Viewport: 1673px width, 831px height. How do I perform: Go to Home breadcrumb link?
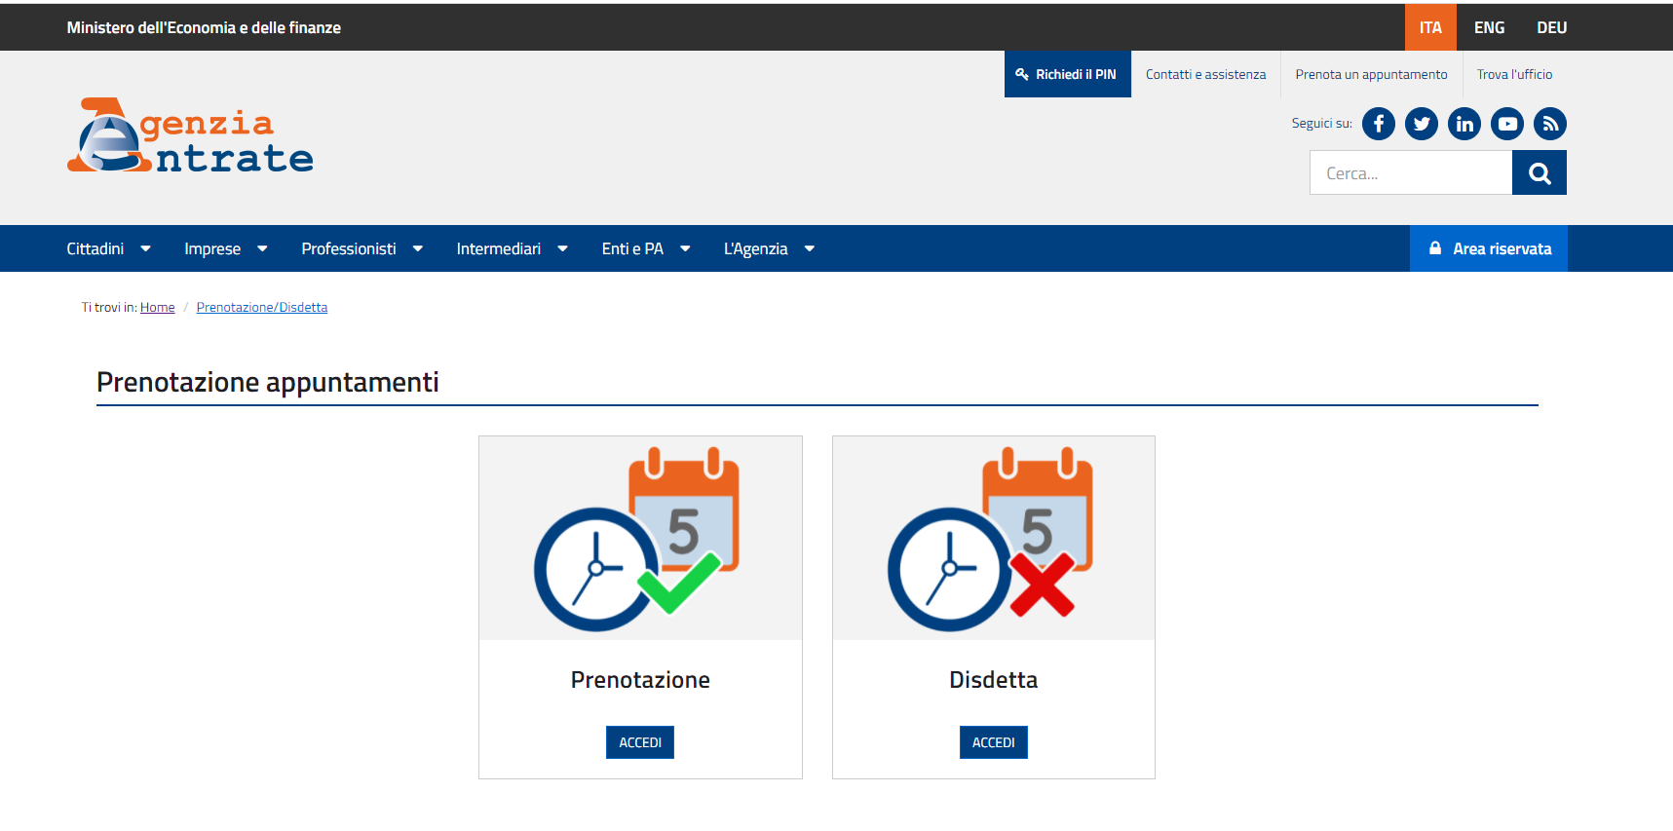[x=157, y=307]
